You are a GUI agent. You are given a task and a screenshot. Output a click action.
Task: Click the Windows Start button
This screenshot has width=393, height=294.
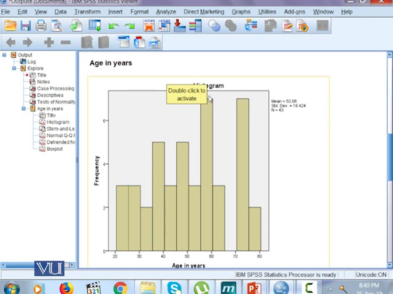coord(10,288)
